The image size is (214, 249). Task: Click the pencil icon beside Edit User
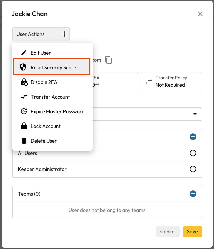[x=24, y=53]
